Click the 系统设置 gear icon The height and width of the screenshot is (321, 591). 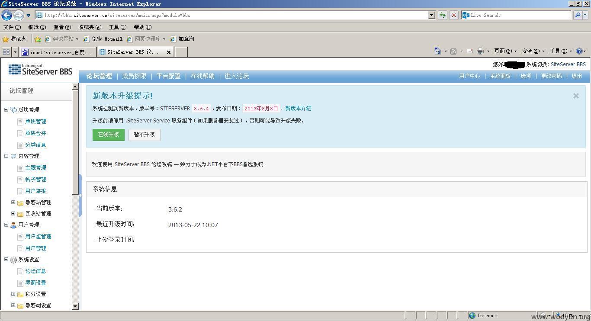pyautogui.click(x=13, y=260)
